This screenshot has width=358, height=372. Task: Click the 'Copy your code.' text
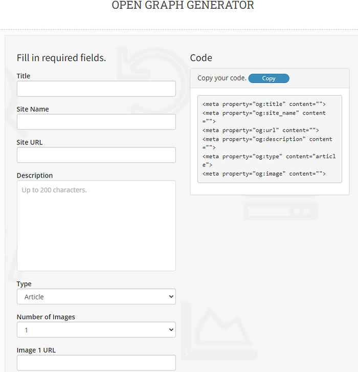222,78
